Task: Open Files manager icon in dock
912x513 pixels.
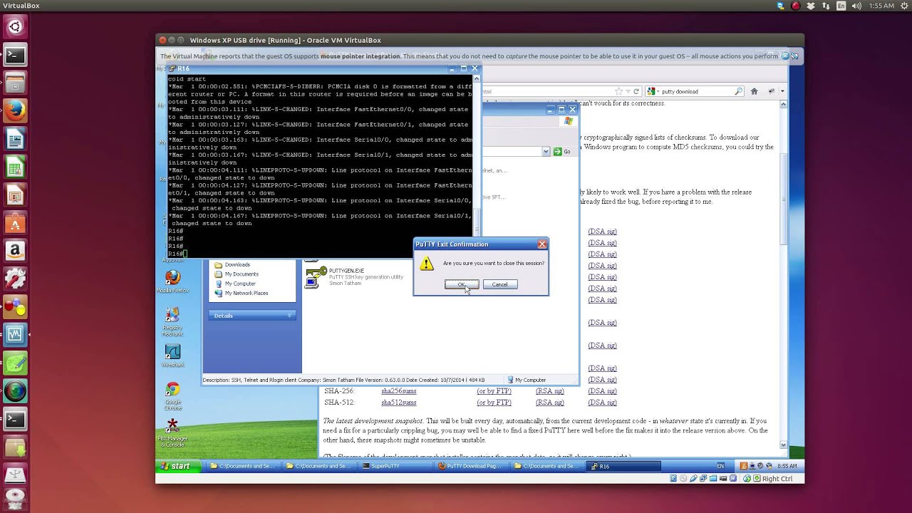Action: click(x=15, y=83)
